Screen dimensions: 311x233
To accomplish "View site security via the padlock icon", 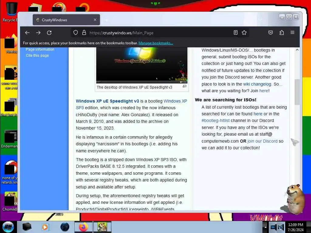I will (x=84, y=32).
